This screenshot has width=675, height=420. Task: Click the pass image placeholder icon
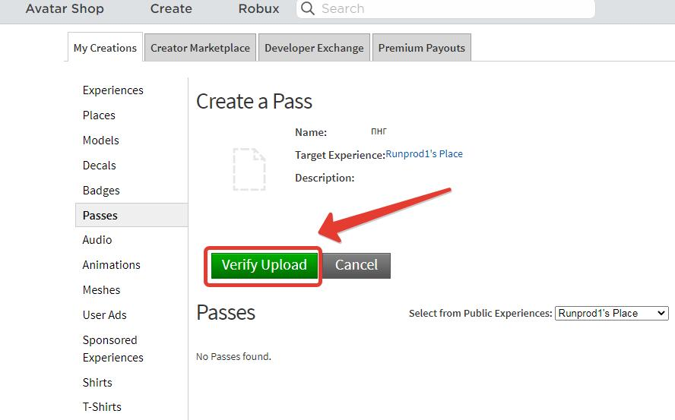[249, 169]
